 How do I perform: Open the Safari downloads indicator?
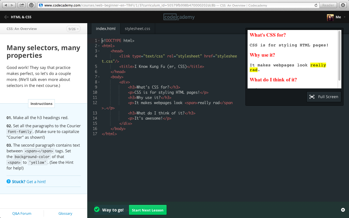[x=343, y=5]
